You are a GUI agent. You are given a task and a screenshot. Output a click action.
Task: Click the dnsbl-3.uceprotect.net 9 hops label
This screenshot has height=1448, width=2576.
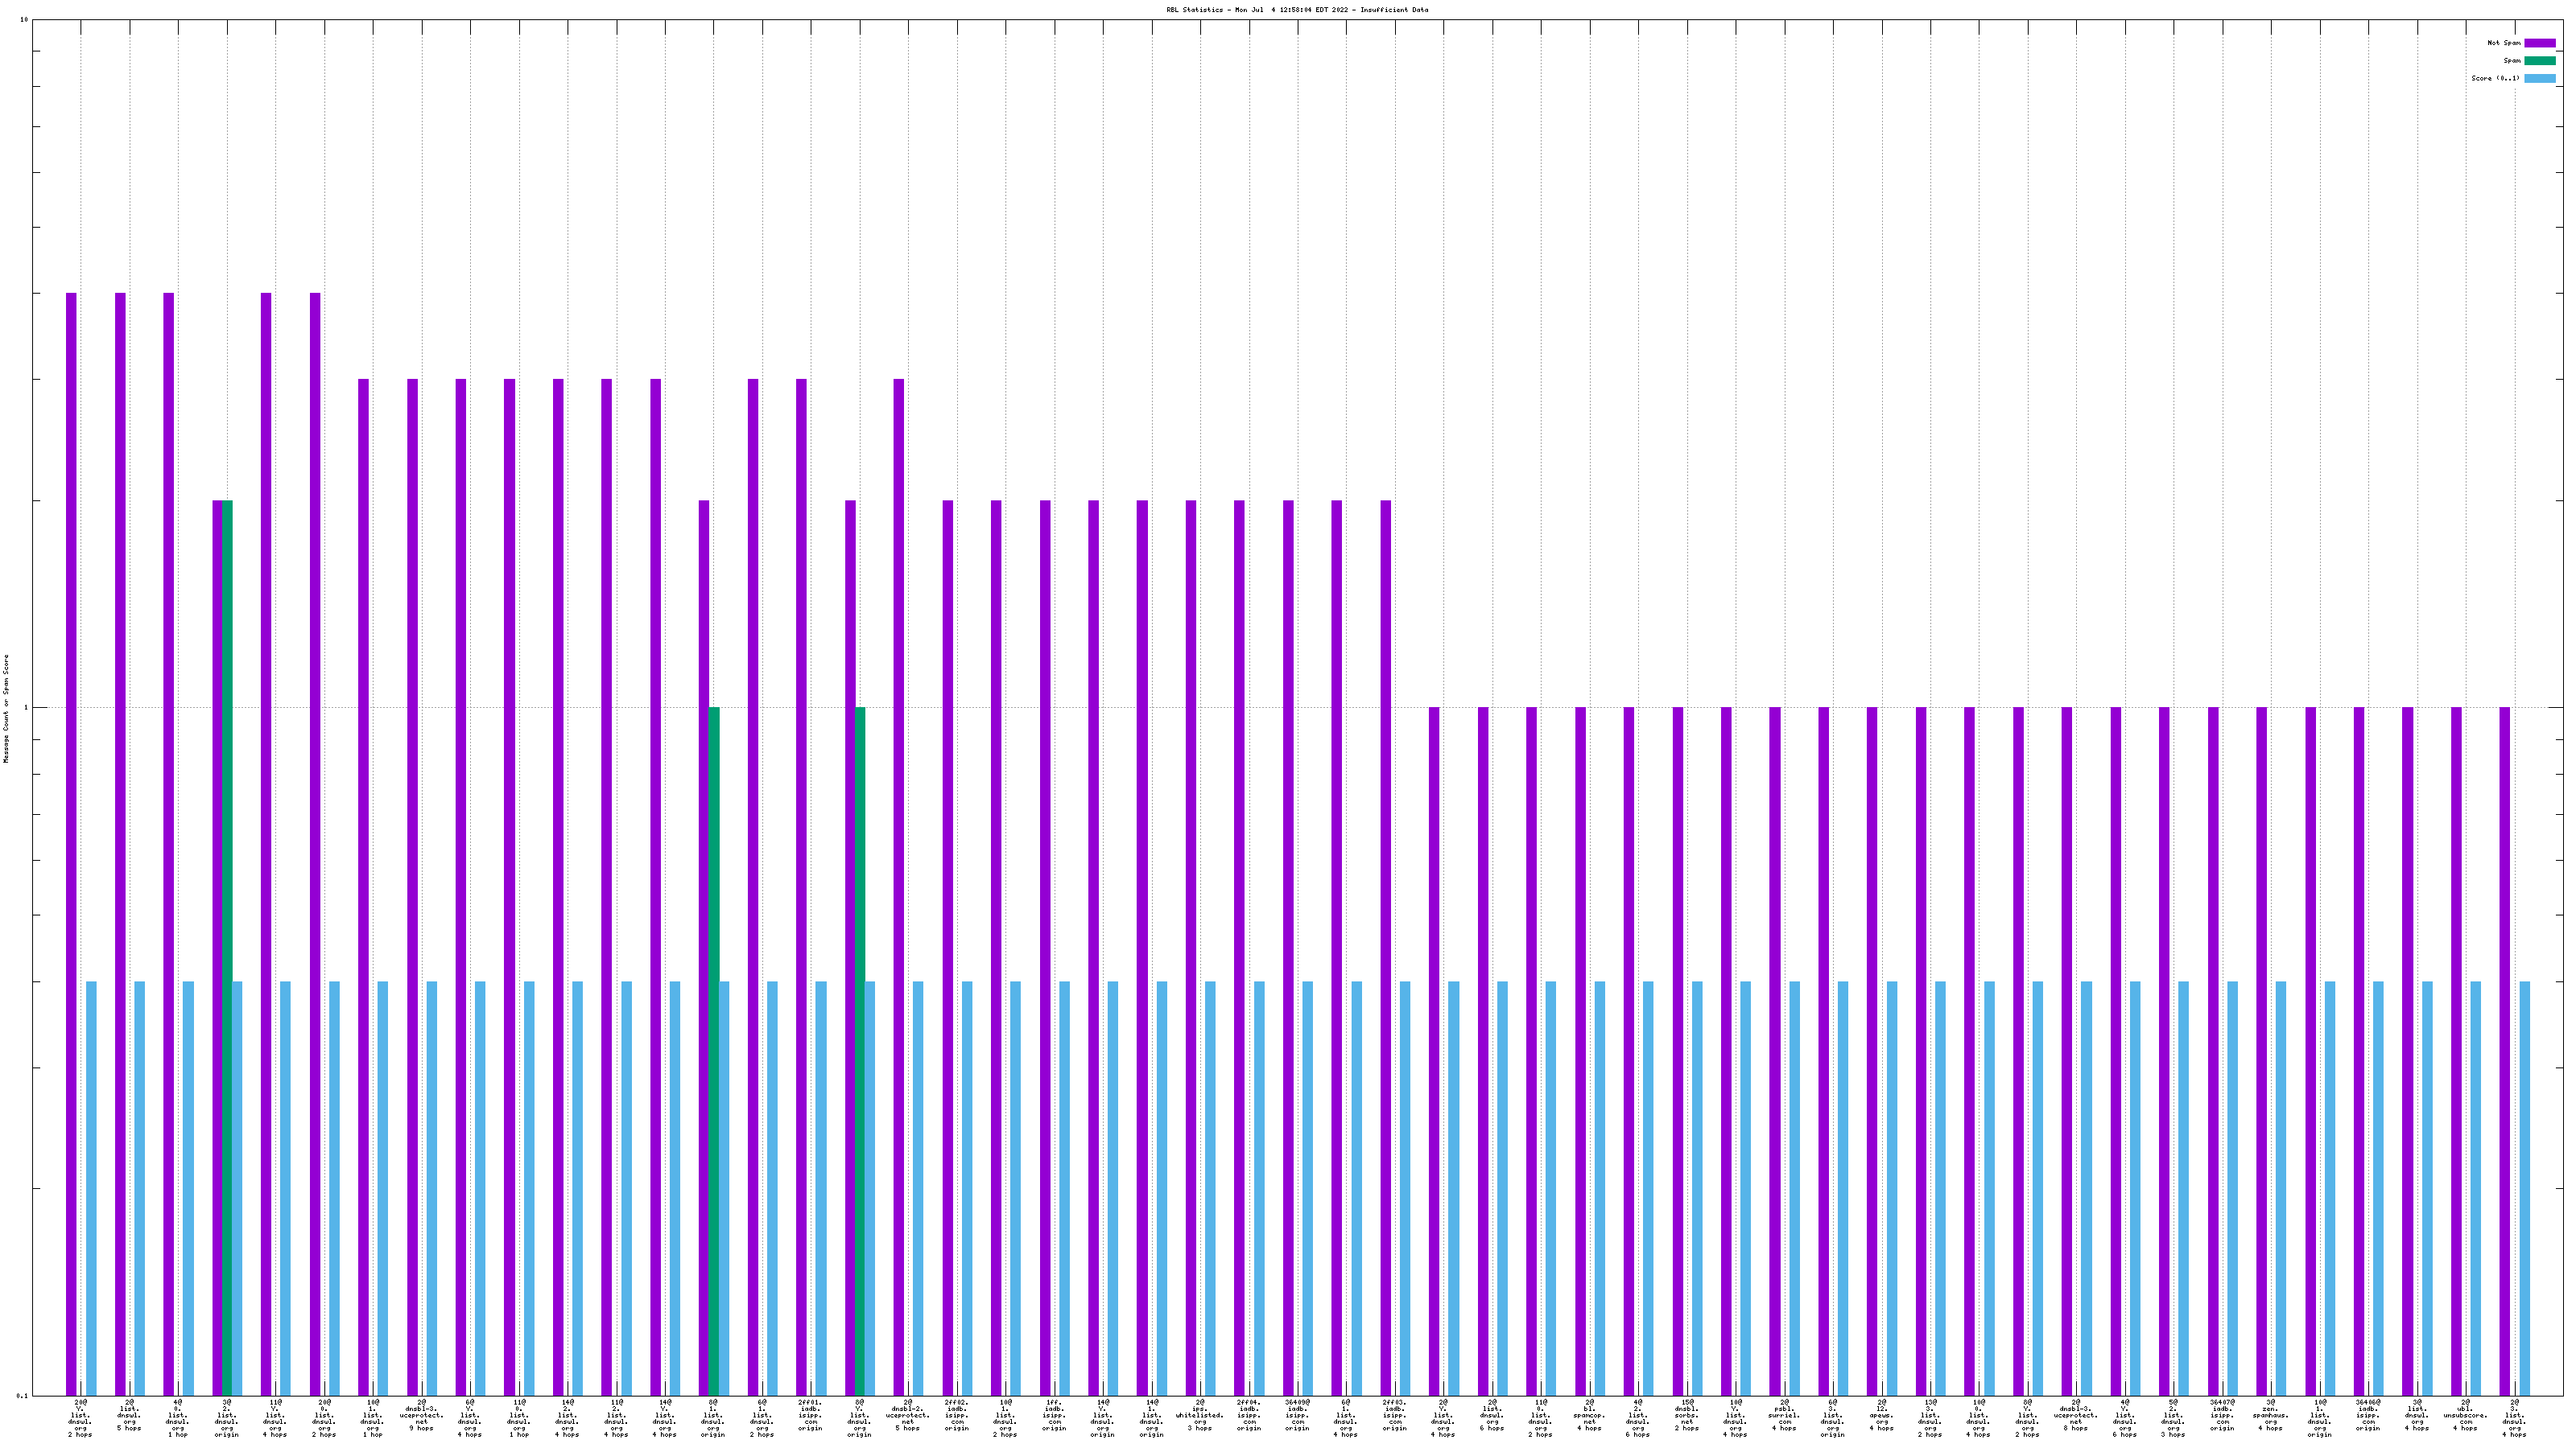point(421,1415)
